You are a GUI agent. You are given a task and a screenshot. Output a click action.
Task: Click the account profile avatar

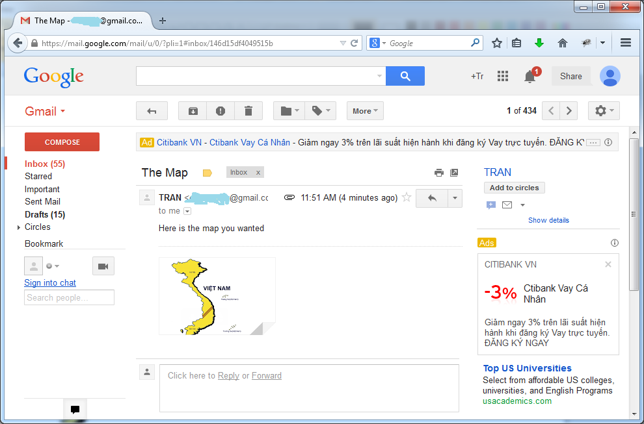click(610, 76)
